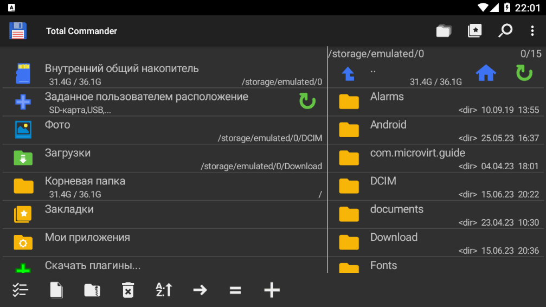Tap the green downloads folder icon
The image size is (546, 307).
[x=23, y=158]
